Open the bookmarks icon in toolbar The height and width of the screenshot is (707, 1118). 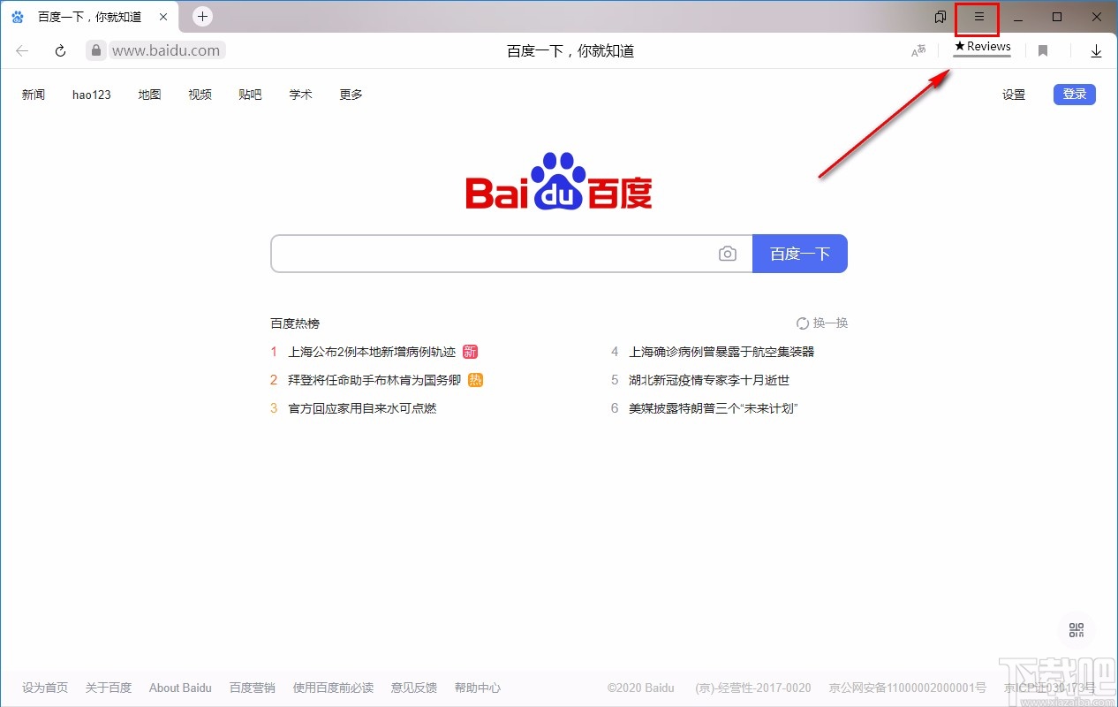[x=1042, y=50]
